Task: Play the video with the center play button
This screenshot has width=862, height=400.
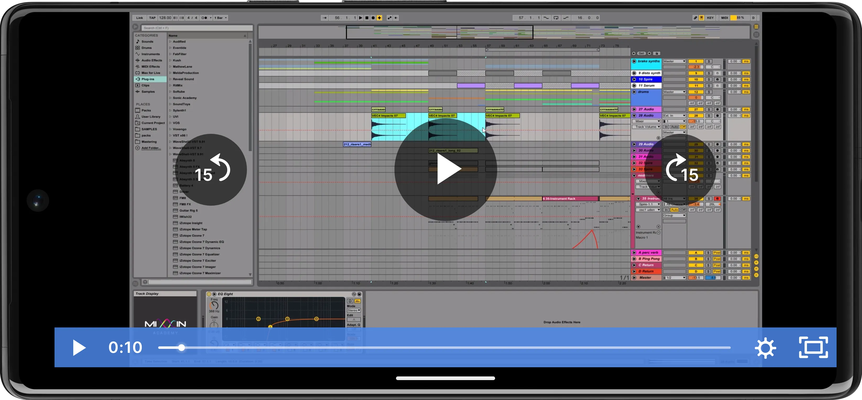Action: (x=445, y=169)
